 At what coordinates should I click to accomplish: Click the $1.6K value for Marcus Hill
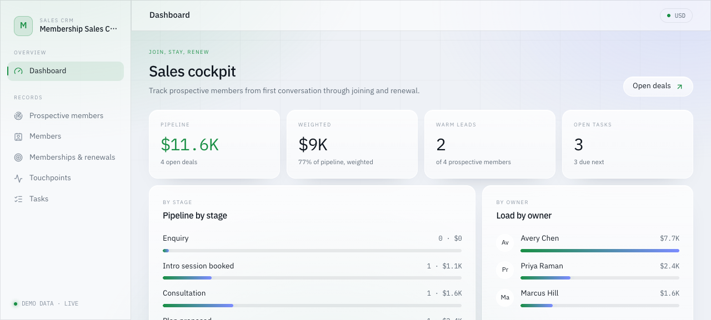(670, 293)
